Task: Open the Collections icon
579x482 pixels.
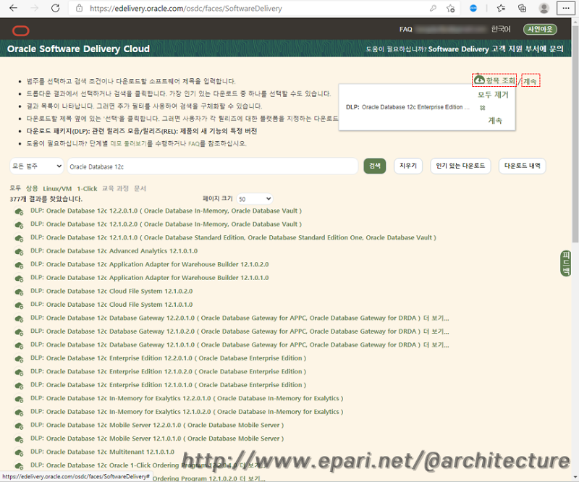Action: coord(522,8)
